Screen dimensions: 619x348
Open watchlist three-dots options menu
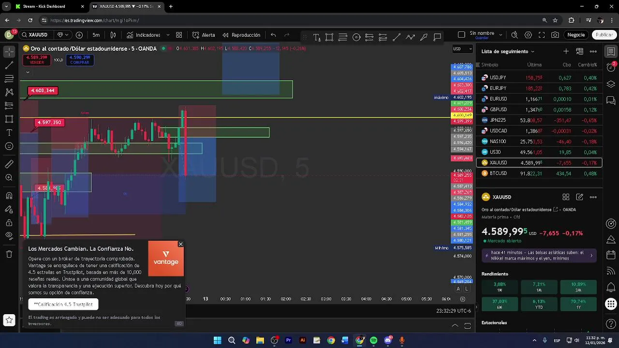click(x=593, y=51)
